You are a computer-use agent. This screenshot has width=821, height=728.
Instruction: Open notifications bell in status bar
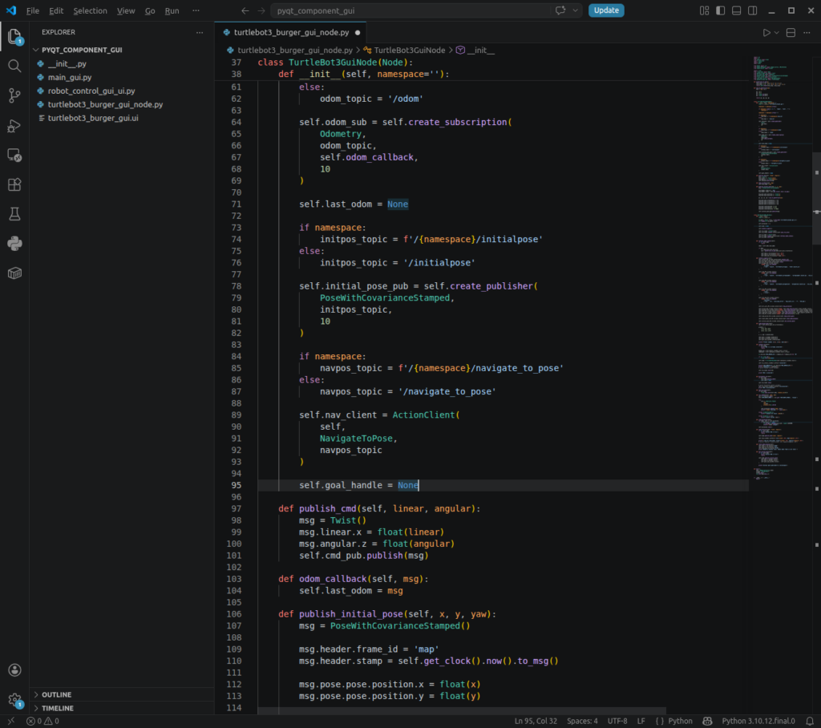pos(810,722)
